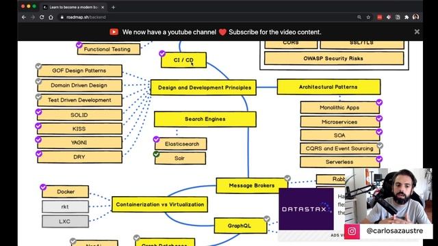Select the Elasticsearch node

point(181,144)
